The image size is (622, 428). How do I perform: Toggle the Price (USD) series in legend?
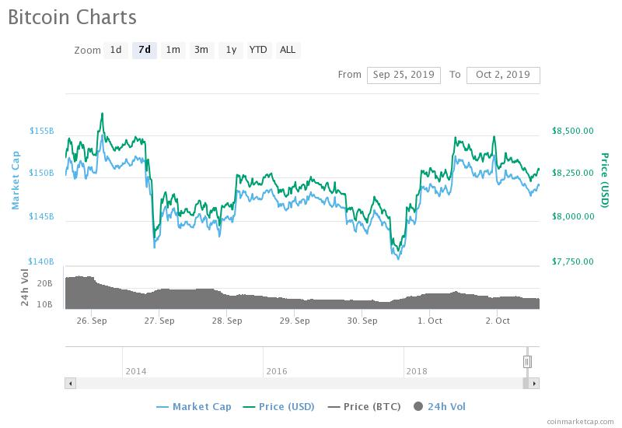point(279,406)
